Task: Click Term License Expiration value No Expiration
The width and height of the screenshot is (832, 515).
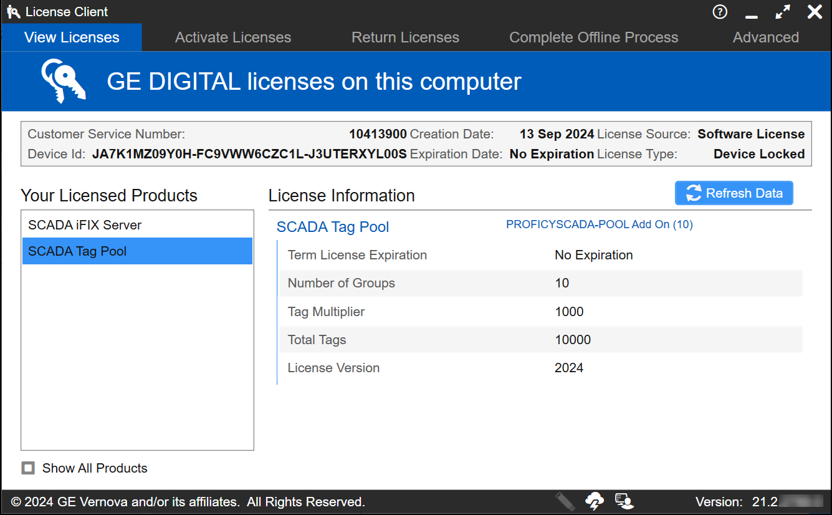Action: pos(594,255)
